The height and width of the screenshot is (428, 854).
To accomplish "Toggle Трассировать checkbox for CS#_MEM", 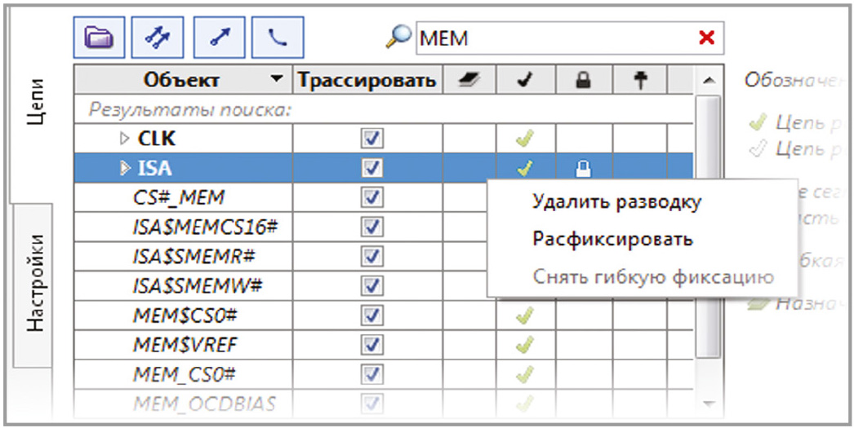I will click(372, 198).
